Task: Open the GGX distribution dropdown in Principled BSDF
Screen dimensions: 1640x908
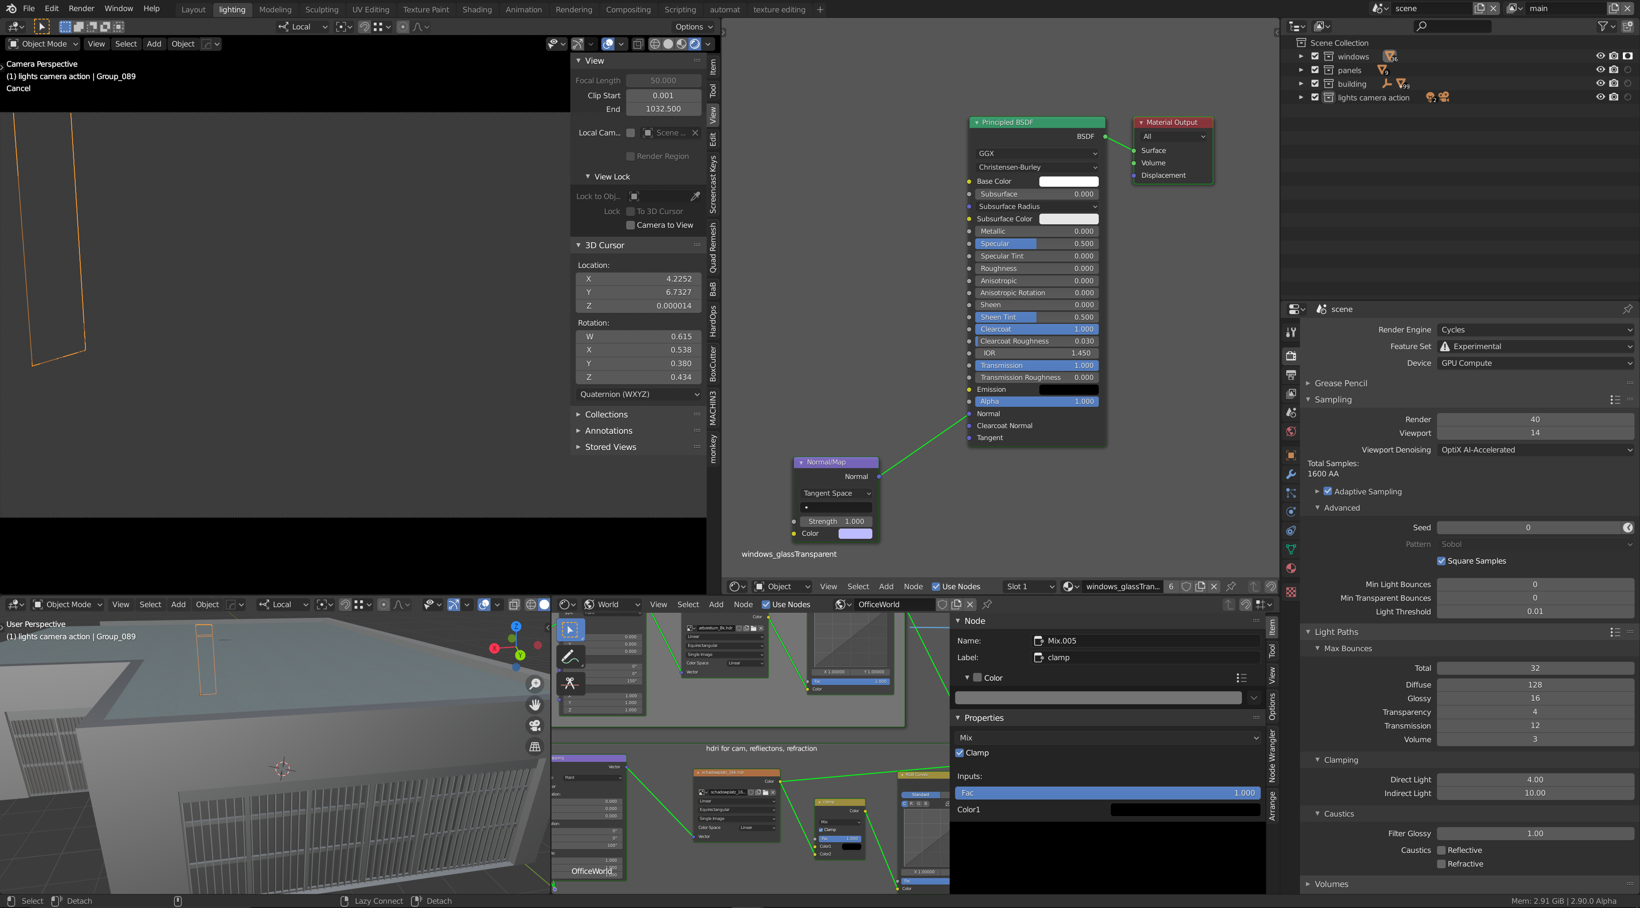Action: click(1036, 153)
